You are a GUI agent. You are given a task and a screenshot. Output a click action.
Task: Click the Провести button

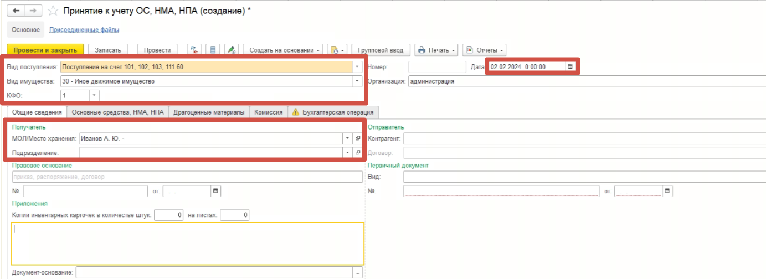(157, 50)
